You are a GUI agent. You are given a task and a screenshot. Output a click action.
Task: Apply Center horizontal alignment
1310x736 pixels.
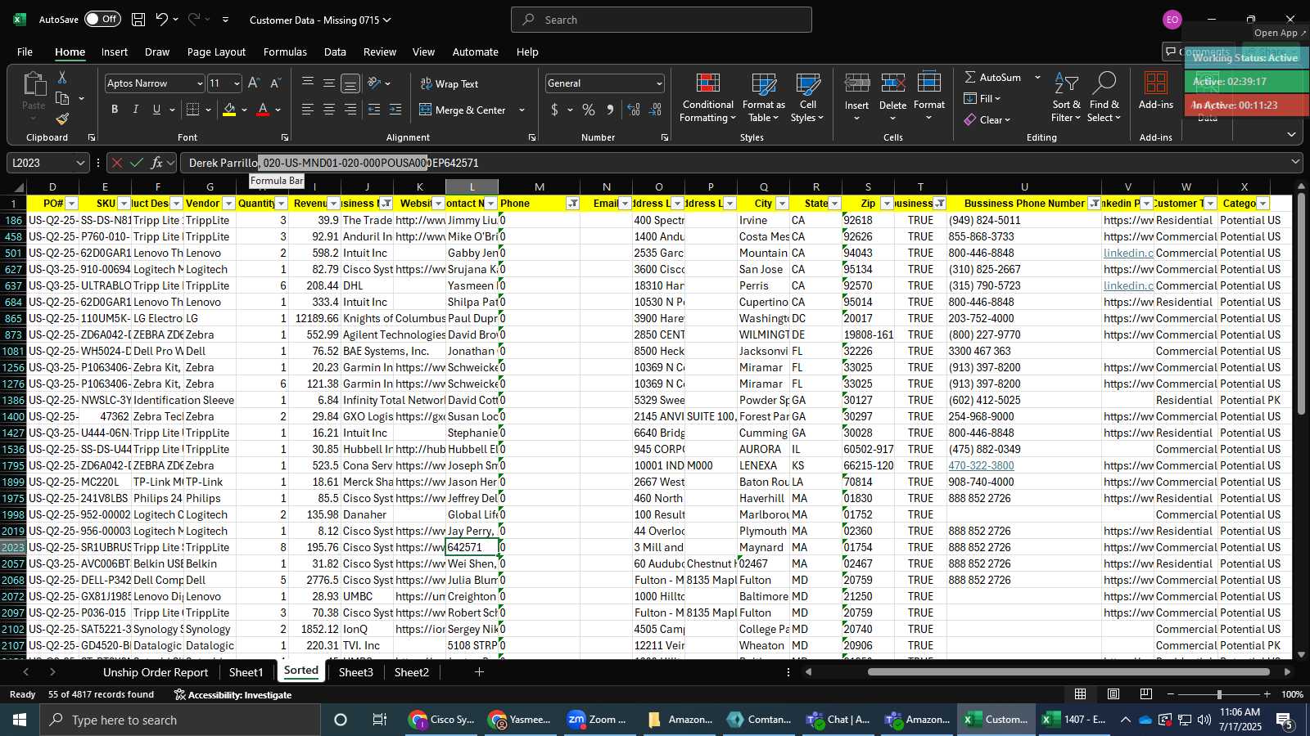click(x=329, y=110)
